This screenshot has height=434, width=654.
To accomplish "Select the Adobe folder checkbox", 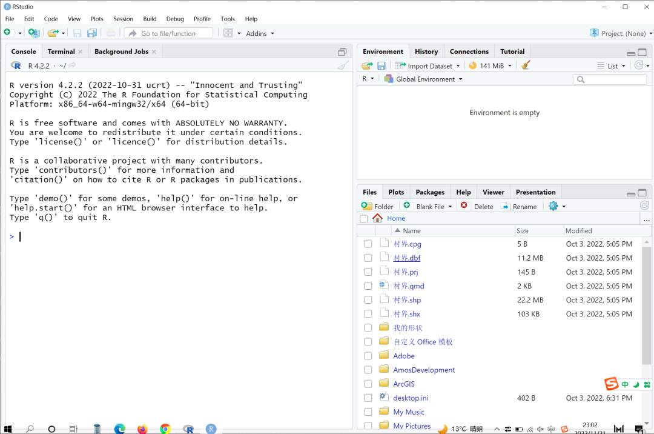I will [368, 356].
